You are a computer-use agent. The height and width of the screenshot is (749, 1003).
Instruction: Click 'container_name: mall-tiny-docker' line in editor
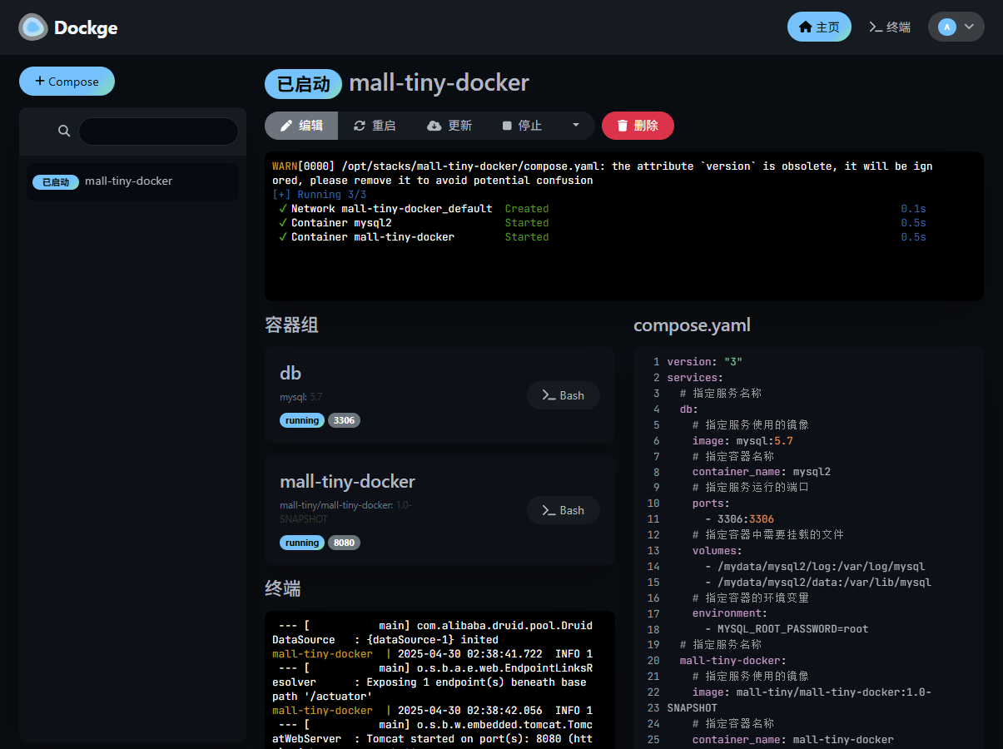792,740
